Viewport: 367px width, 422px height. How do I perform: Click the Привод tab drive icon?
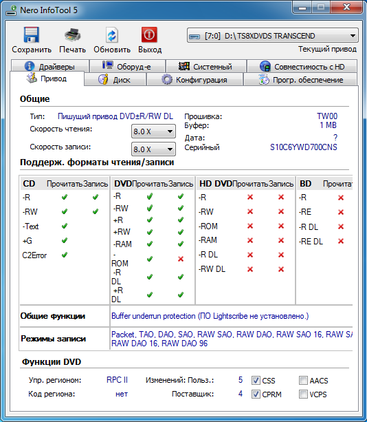pos(32,78)
